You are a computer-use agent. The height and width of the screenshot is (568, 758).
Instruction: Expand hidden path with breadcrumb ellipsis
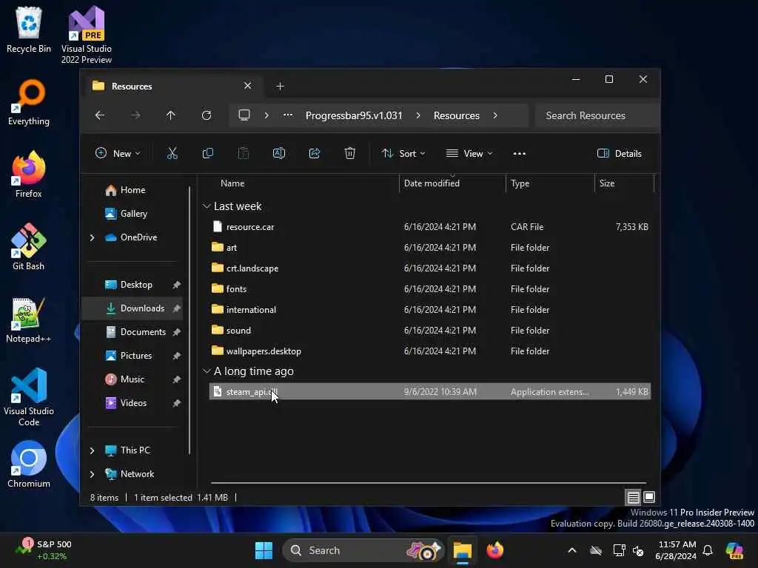[288, 115]
